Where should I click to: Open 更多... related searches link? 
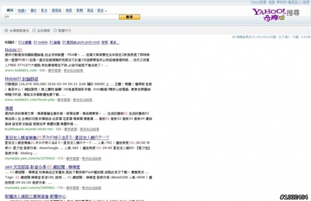tap(115, 42)
